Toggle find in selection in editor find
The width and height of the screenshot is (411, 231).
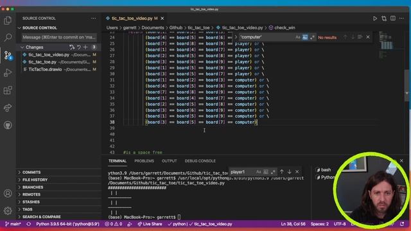coord(360,37)
